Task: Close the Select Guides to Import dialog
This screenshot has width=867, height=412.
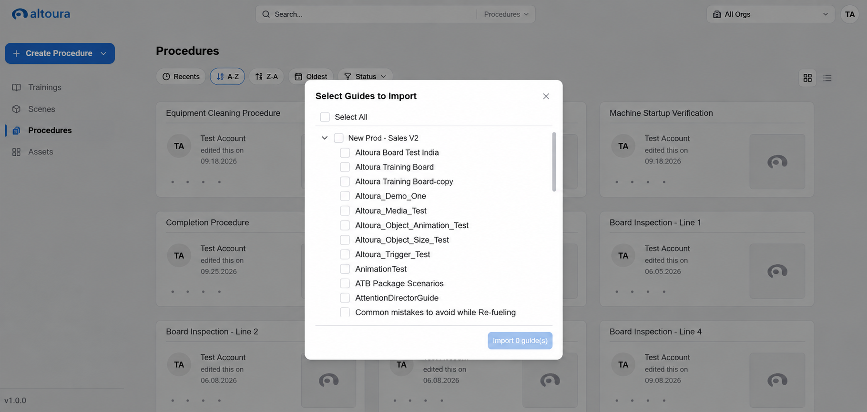Action: click(x=546, y=96)
